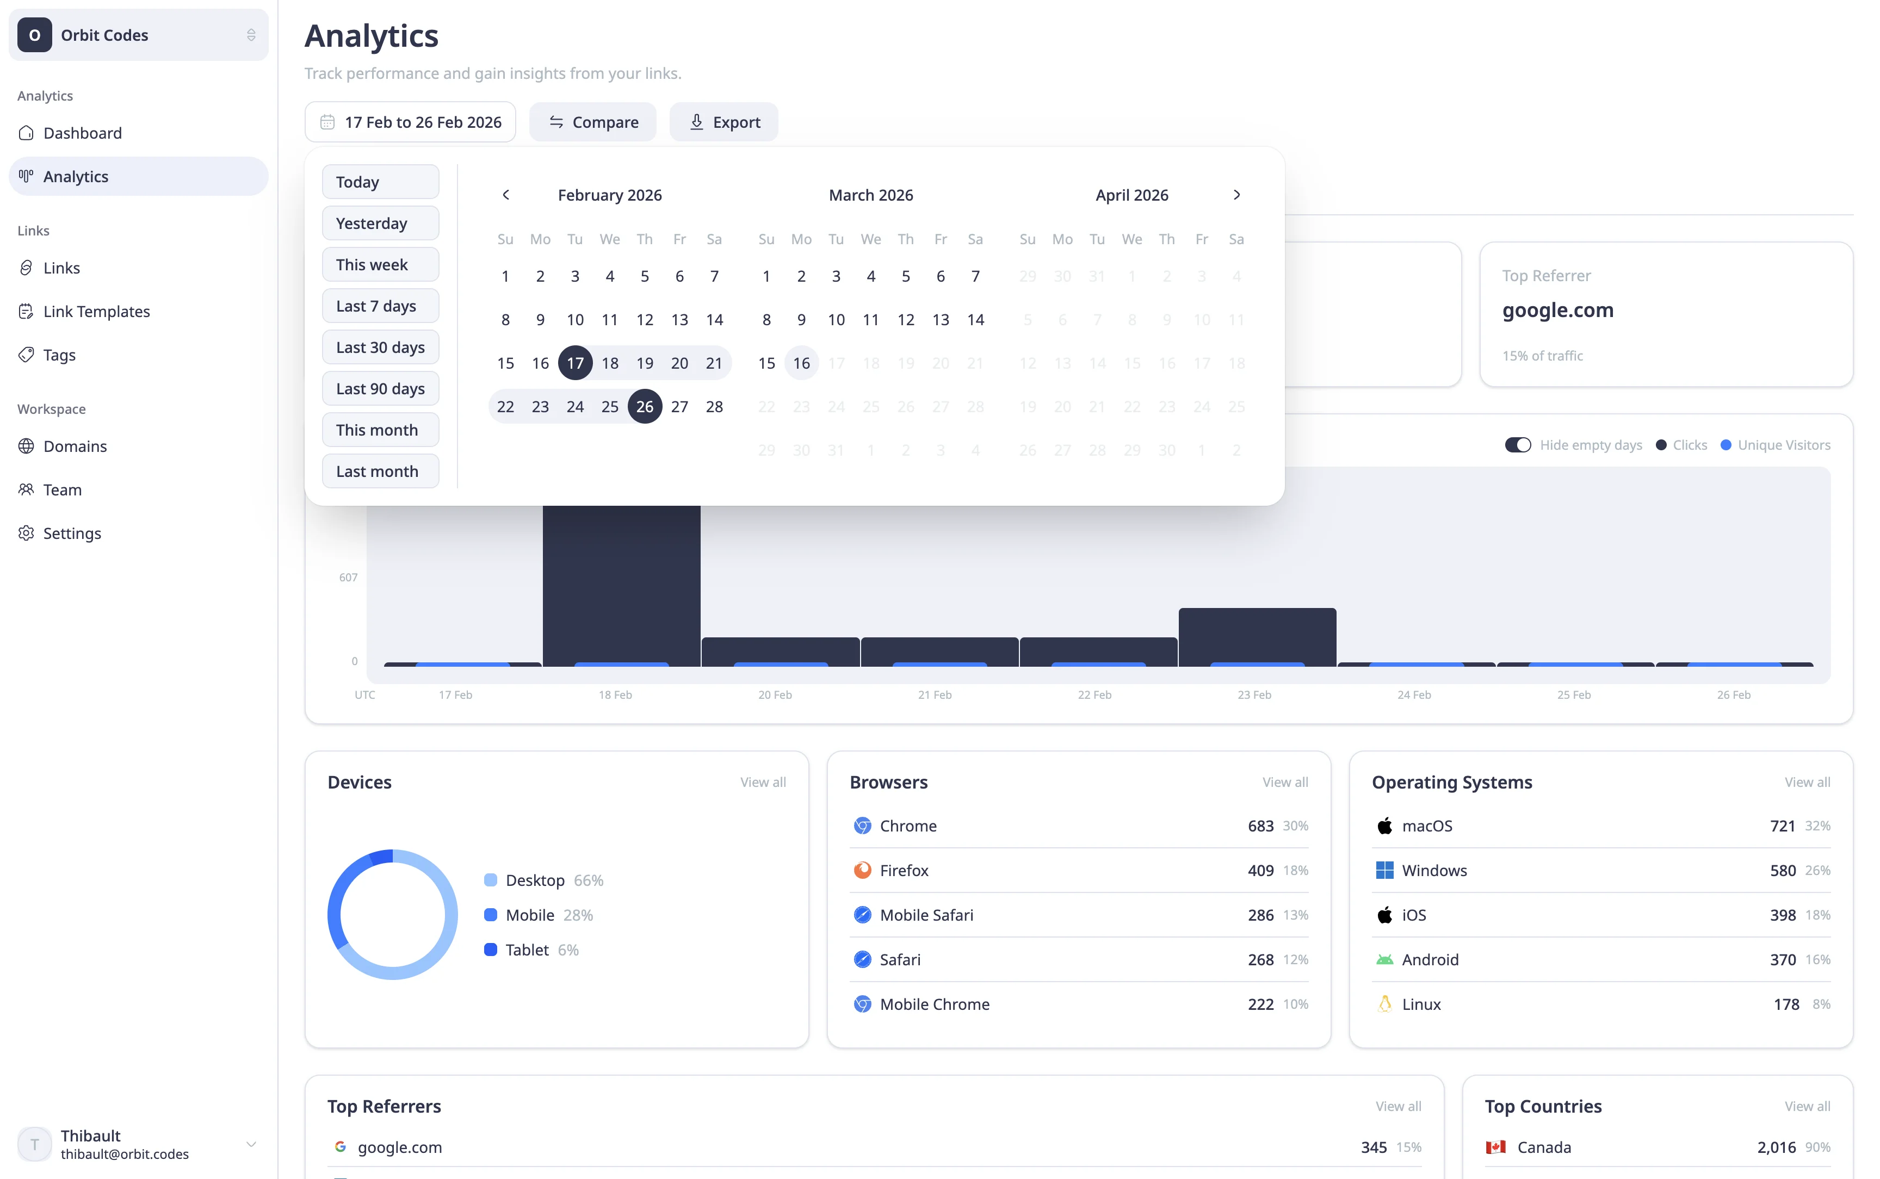
Task: Pick February 27 in the calendar
Action: [x=679, y=406]
